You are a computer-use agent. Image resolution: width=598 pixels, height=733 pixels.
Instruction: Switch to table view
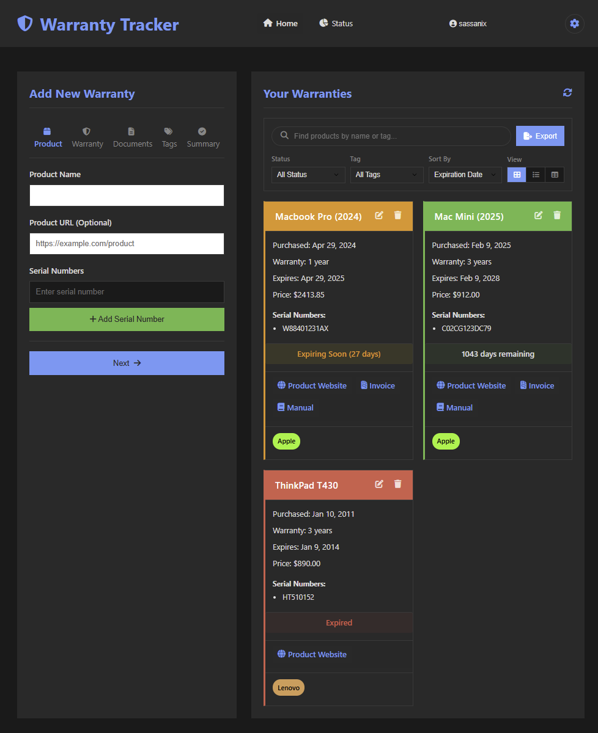(555, 175)
